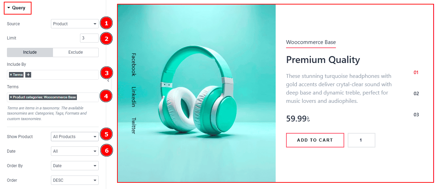Add another Include By option with plus icon
The image size is (436, 189).
point(28,75)
